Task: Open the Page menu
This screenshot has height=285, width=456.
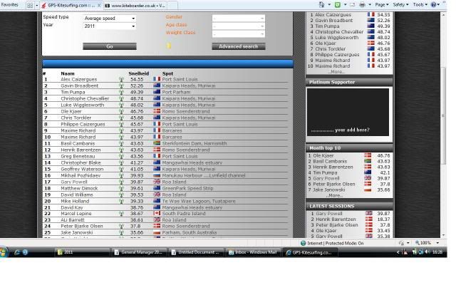Action: (382, 4)
